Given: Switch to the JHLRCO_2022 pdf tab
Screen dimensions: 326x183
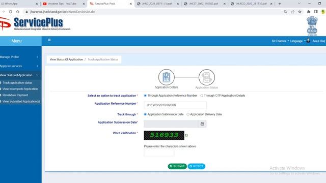Looking at the screenshot, I should (251, 4).
